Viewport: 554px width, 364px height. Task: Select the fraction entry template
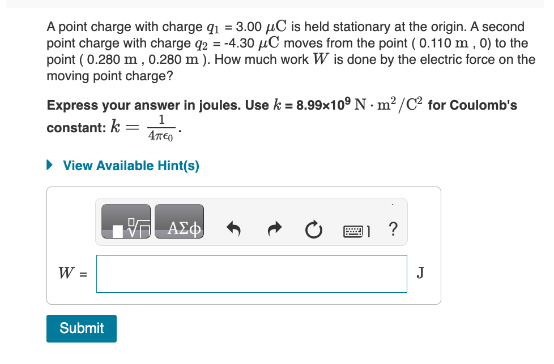point(125,222)
